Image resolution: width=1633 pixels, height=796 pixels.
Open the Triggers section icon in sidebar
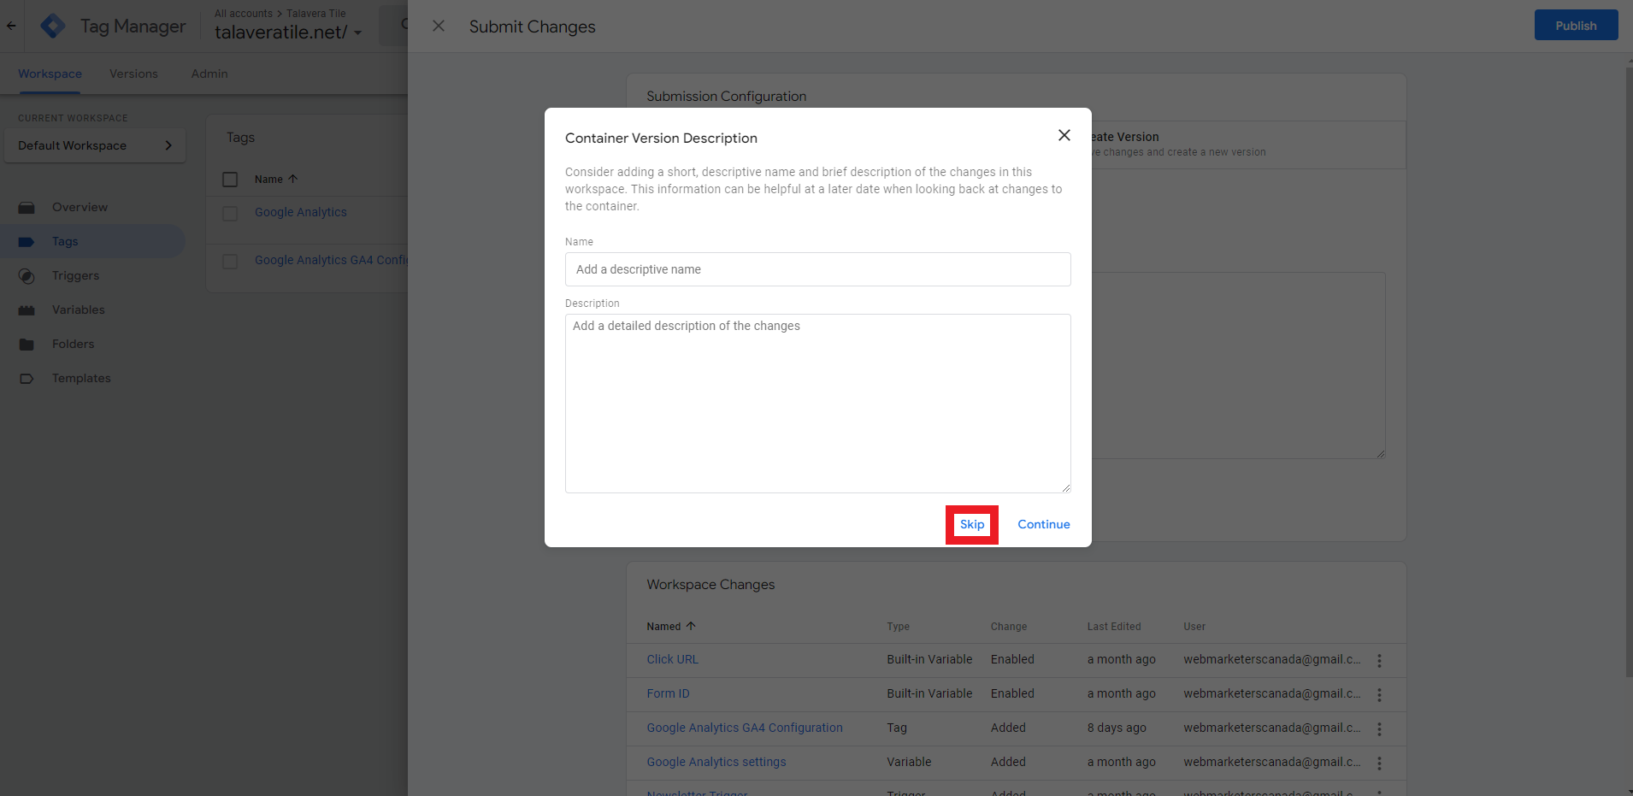click(x=27, y=276)
